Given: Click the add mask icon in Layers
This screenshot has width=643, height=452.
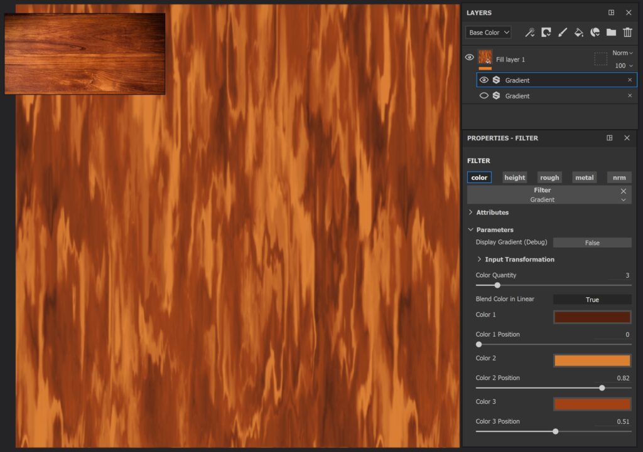Looking at the screenshot, I should 546,32.
